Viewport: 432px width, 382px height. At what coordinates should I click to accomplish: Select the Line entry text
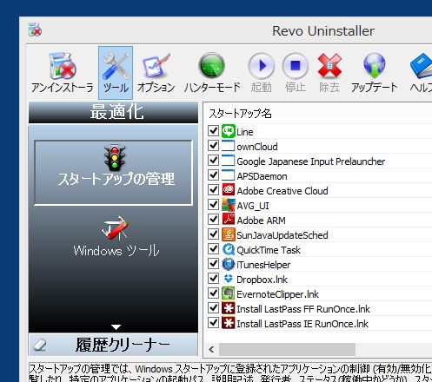click(x=245, y=132)
